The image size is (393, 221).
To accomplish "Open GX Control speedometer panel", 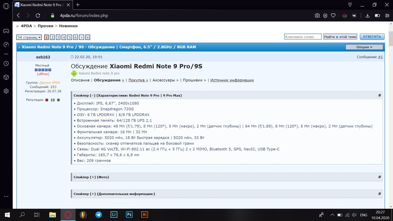I will tap(6, 45).
